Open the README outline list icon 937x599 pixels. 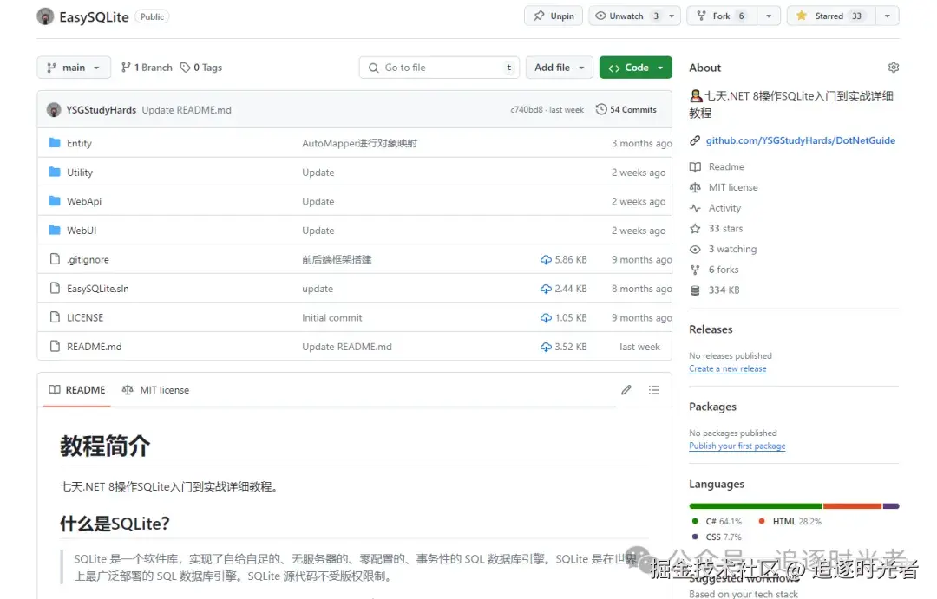pos(654,390)
